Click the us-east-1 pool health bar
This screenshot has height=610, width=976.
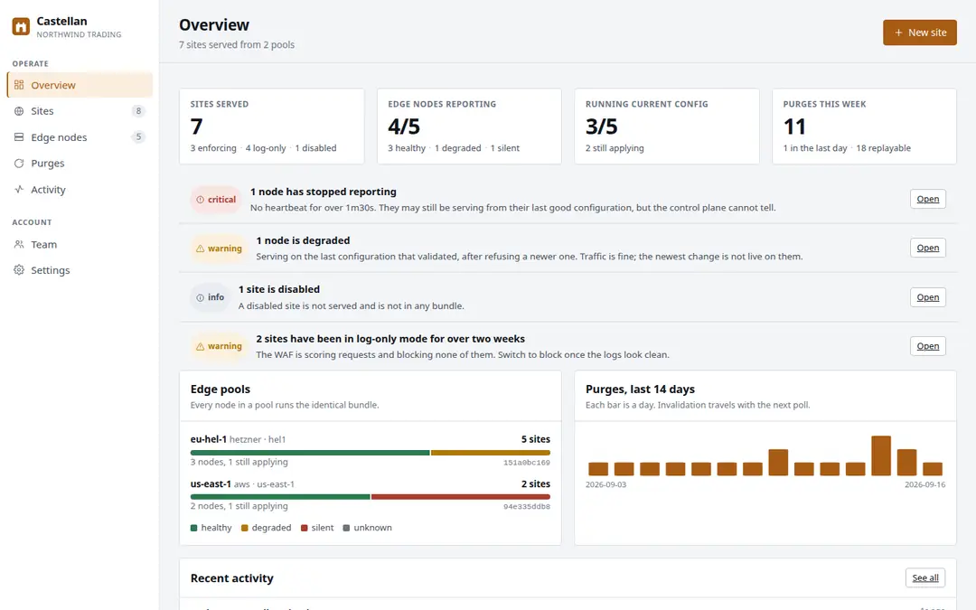point(371,497)
